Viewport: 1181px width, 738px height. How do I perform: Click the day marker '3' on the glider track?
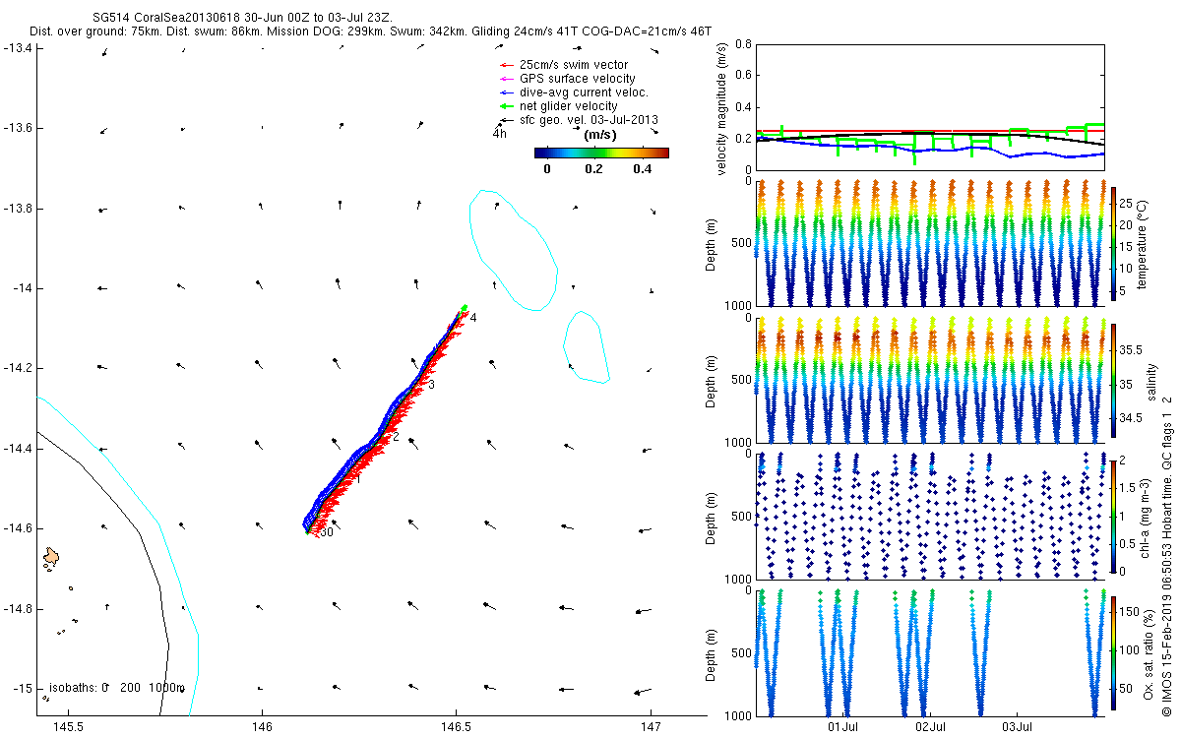(x=431, y=385)
